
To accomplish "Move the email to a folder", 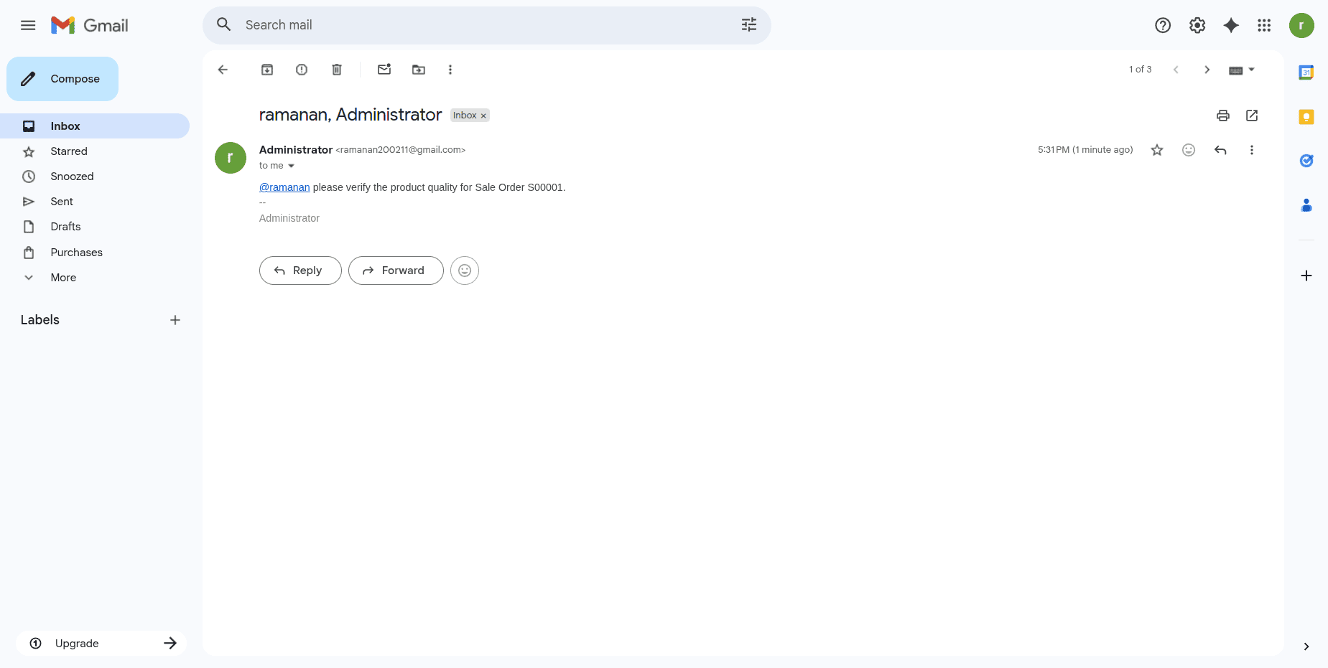I will coord(418,70).
